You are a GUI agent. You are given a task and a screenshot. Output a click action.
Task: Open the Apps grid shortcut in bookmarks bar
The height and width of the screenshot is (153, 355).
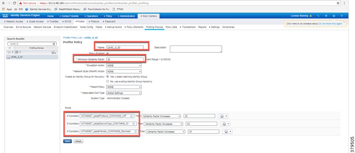pyautogui.click(x=7, y=9)
